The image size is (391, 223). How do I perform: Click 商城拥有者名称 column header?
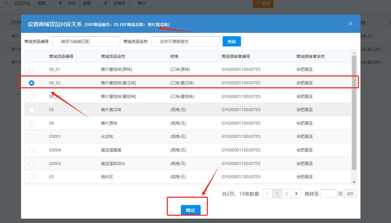click(x=311, y=57)
